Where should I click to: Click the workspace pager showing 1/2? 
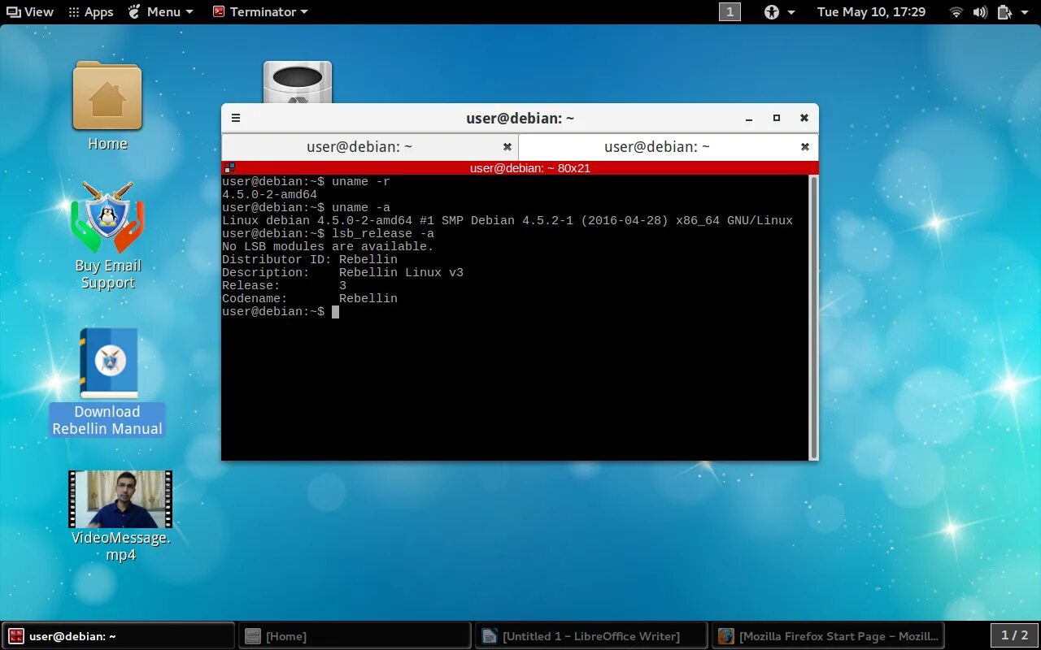(x=1013, y=635)
